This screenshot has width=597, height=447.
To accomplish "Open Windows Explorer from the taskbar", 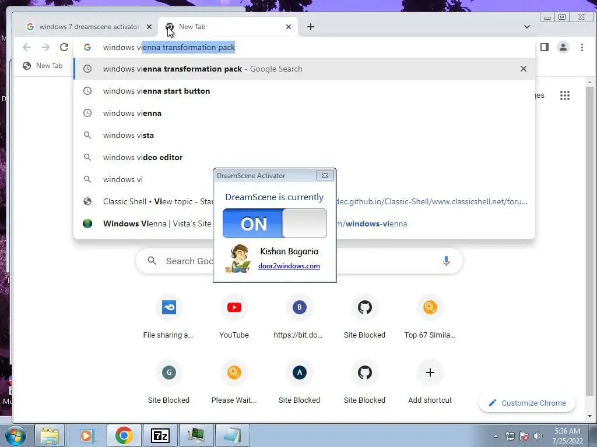I will pyautogui.click(x=50, y=435).
